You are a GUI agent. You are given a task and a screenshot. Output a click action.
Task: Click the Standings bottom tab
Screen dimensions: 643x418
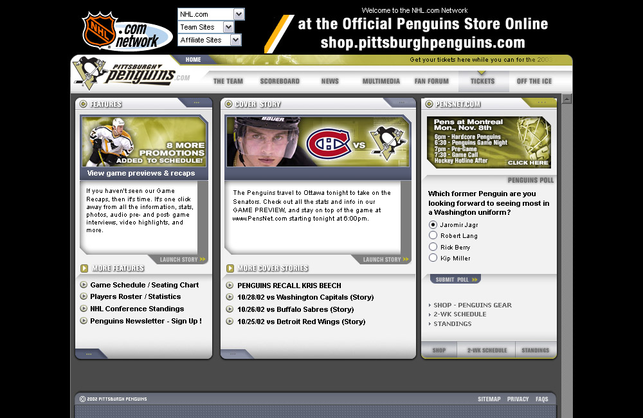click(535, 350)
